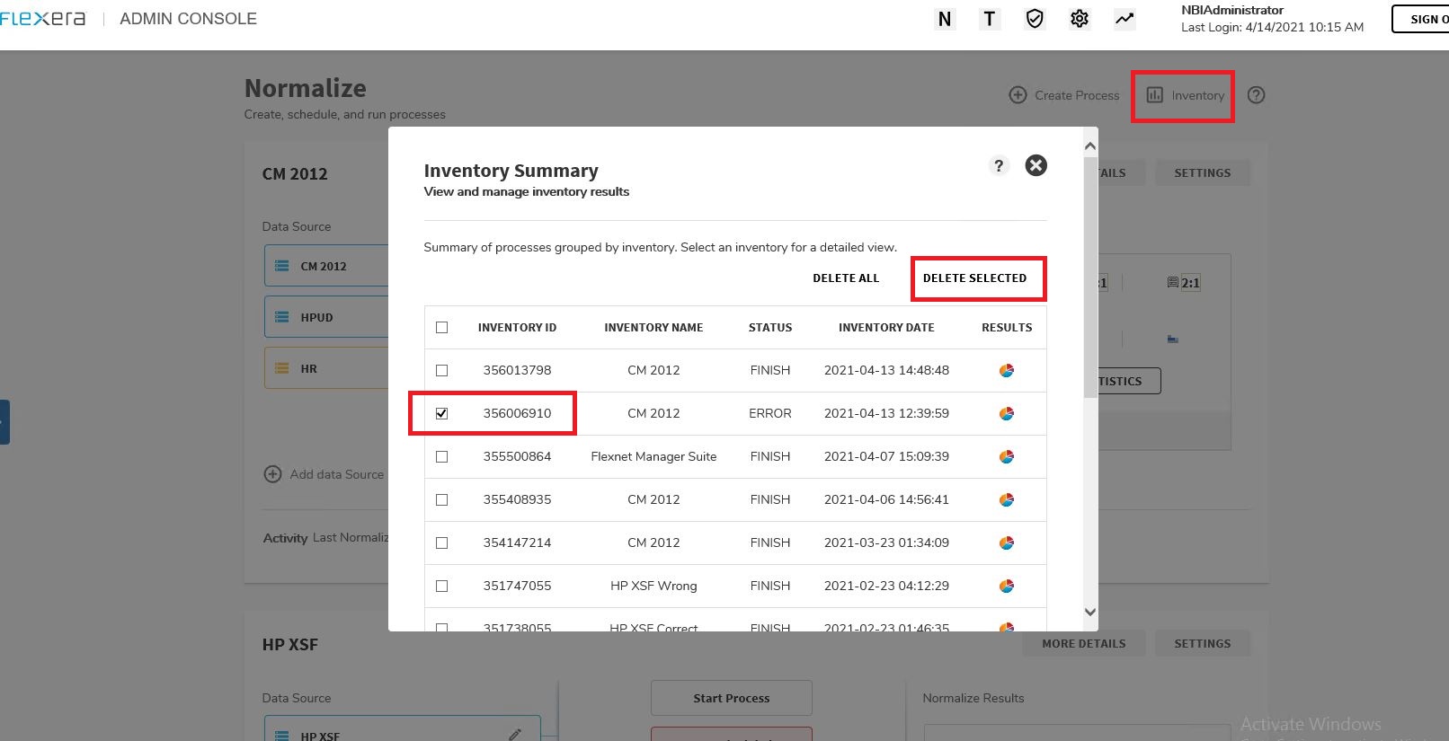The height and width of the screenshot is (741, 1449).
Task: Sort by INVENTORY ID column header
Action: [x=517, y=328]
